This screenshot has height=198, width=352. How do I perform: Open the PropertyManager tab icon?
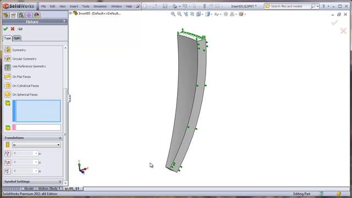coord(13,15)
